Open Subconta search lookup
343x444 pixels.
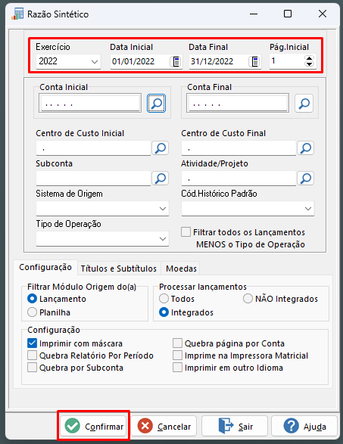161,178
